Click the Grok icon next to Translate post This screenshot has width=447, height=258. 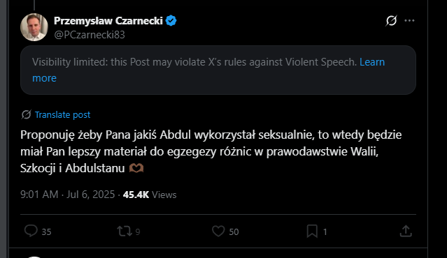(x=26, y=114)
